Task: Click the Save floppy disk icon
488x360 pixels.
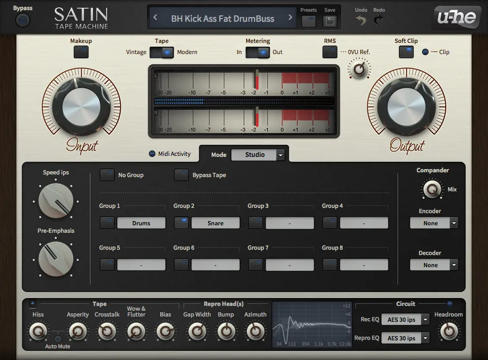Action: [329, 21]
